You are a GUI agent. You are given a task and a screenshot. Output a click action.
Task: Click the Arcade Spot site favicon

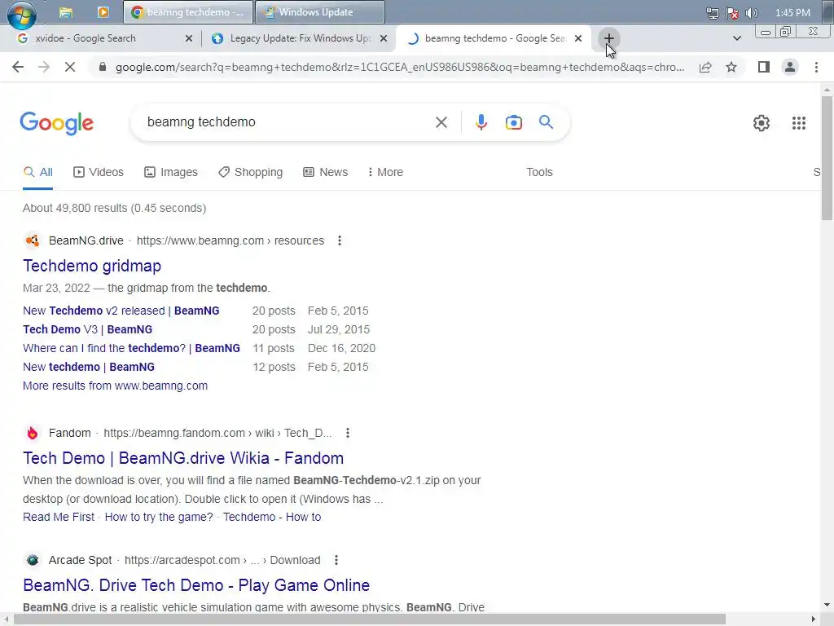point(33,560)
